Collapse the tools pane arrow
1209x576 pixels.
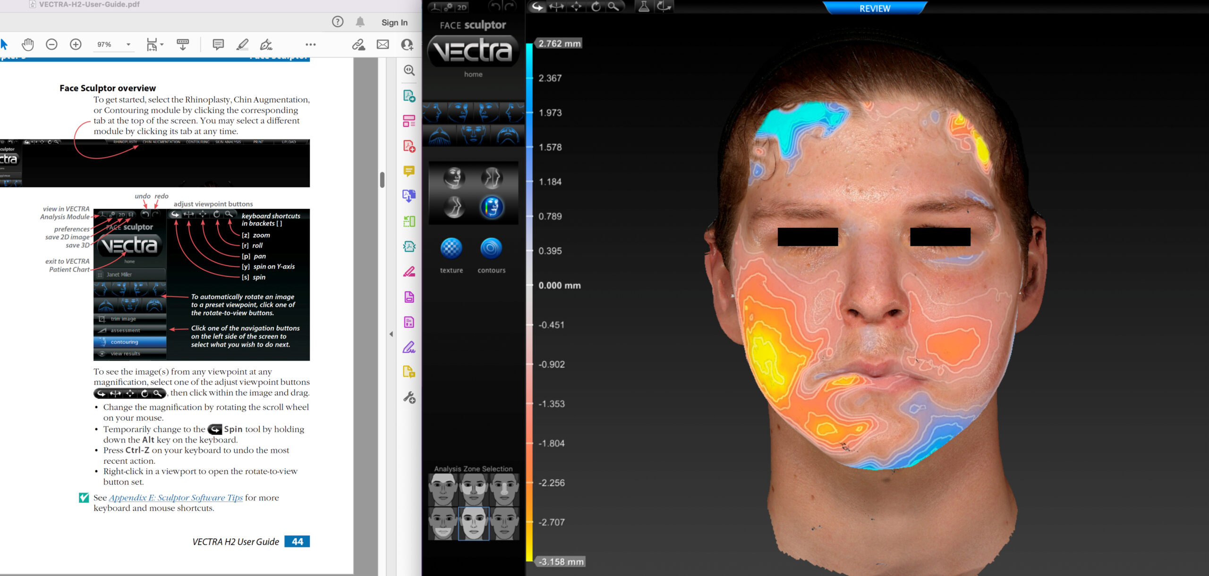pos(391,334)
